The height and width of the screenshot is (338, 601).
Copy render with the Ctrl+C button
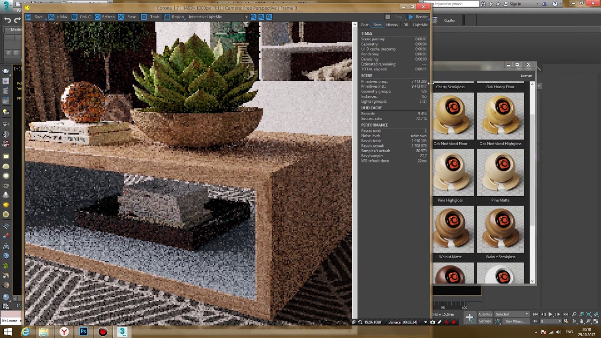pyautogui.click(x=81, y=17)
